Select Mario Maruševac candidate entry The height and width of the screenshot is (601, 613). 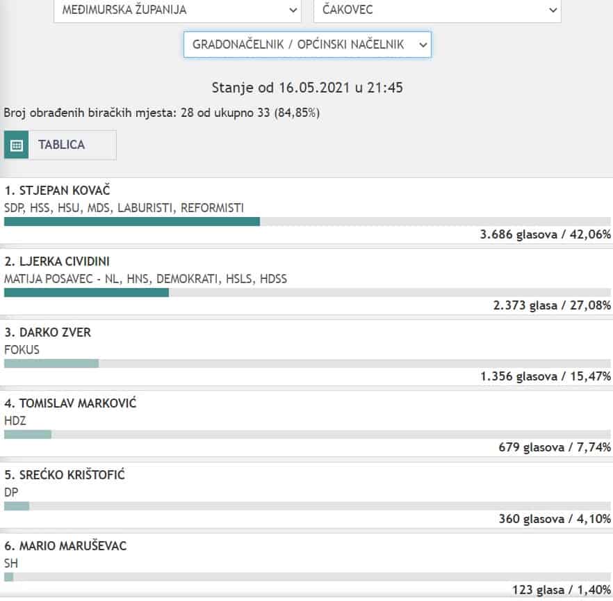tap(65, 546)
